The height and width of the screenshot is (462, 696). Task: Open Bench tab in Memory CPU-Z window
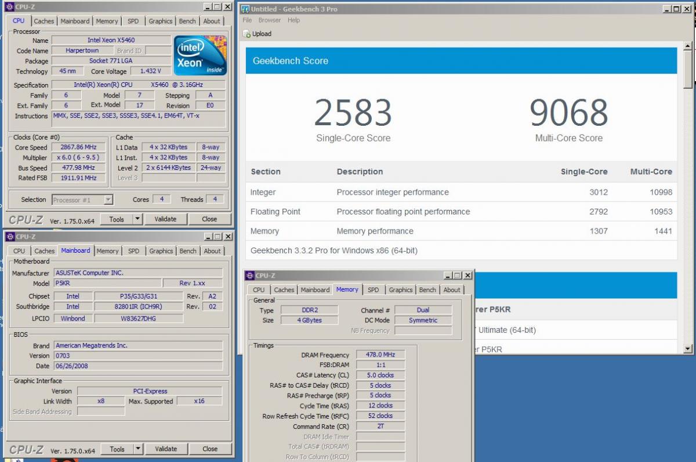point(427,290)
